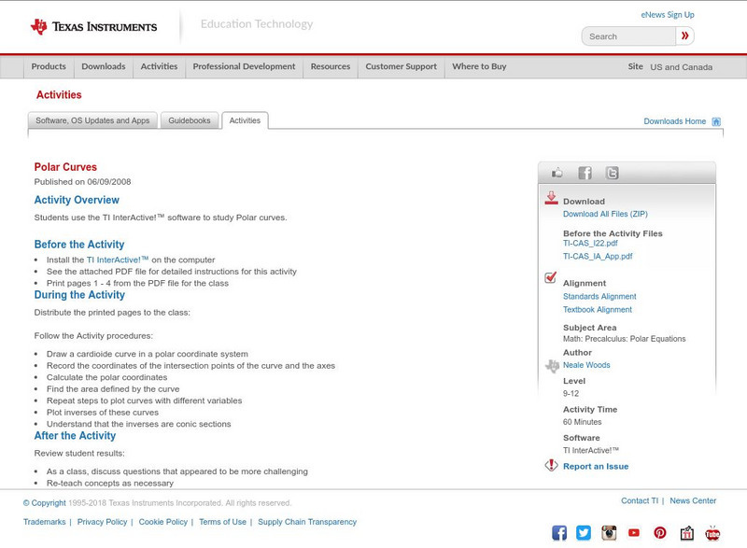Image resolution: width=747 pixels, height=548 pixels.
Task: Click the Education Technology header text
Action: pos(257,23)
